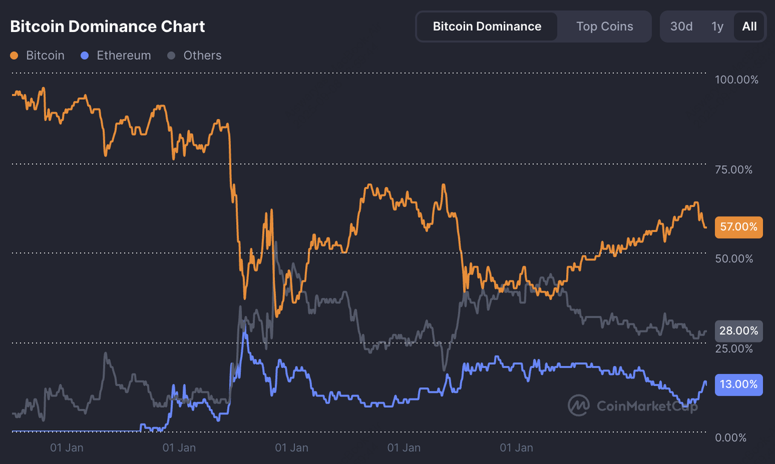
Task: Click the orange 57.00% Bitcoin value label
Action: tap(739, 227)
